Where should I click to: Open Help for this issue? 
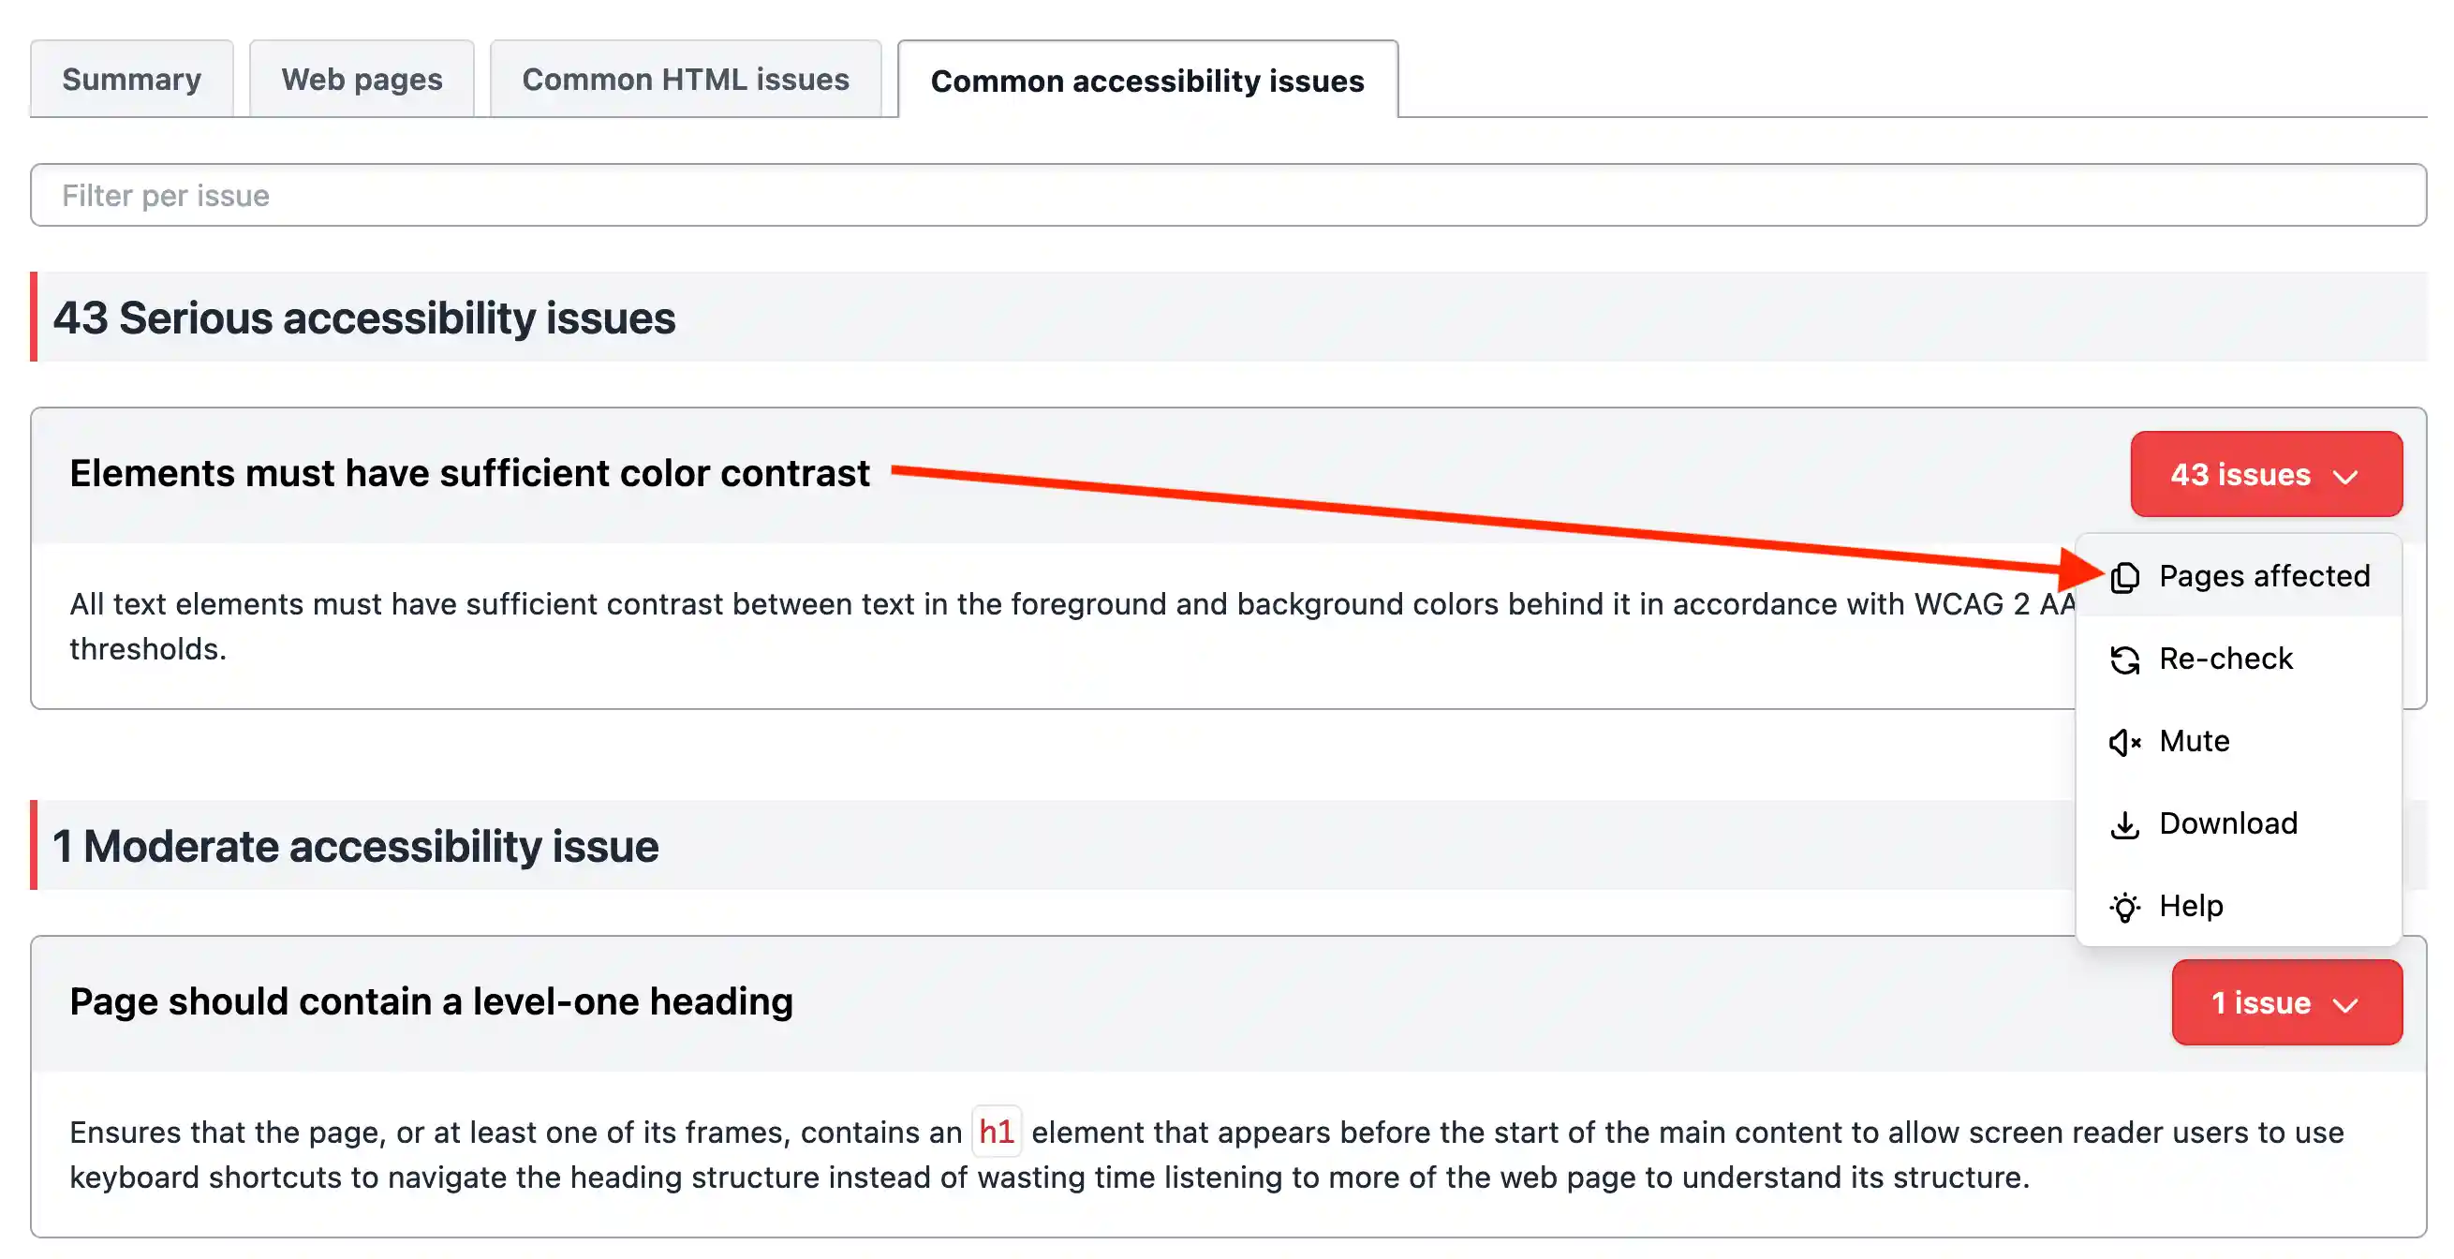click(x=2191, y=906)
